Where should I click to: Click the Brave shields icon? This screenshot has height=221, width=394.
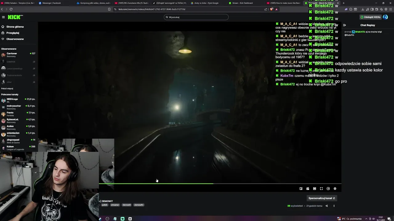[x=271, y=9]
